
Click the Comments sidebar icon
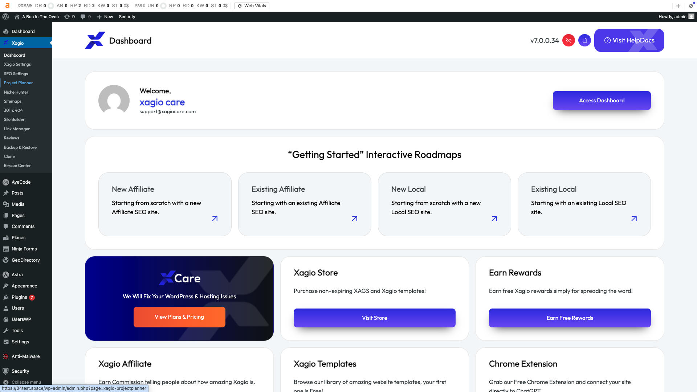pos(6,226)
